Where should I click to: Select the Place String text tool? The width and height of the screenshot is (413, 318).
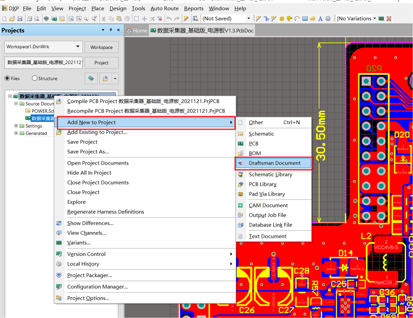[320, 18]
